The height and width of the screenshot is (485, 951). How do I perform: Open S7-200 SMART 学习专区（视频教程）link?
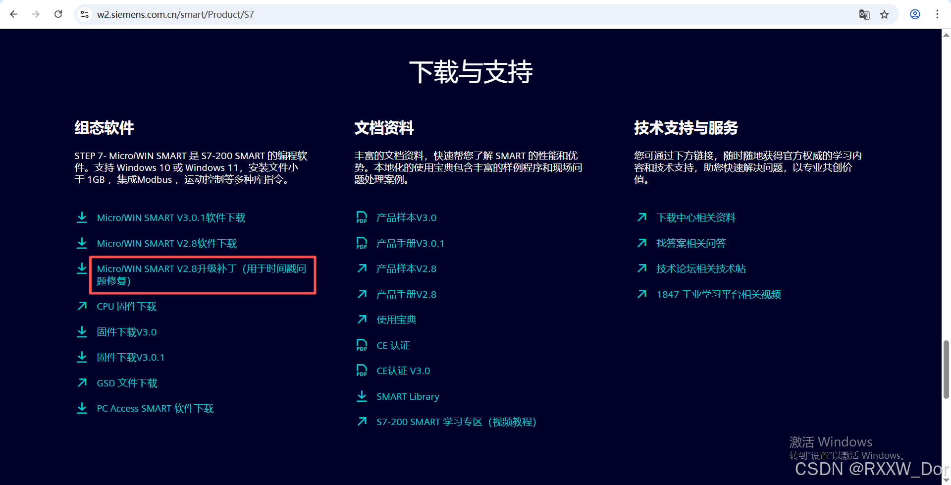click(x=456, y=422)
